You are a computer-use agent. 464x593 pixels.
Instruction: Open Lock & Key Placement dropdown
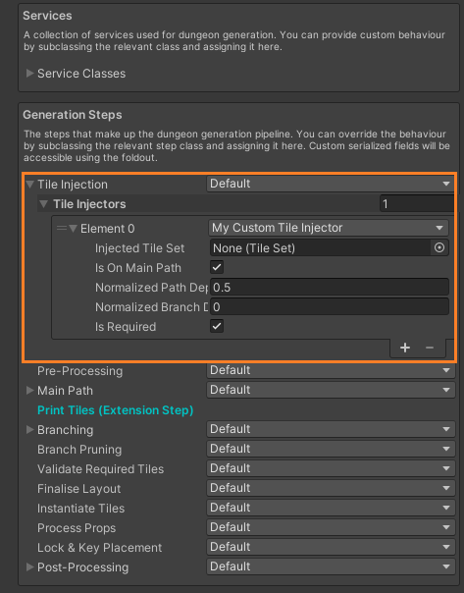[331, 547]
